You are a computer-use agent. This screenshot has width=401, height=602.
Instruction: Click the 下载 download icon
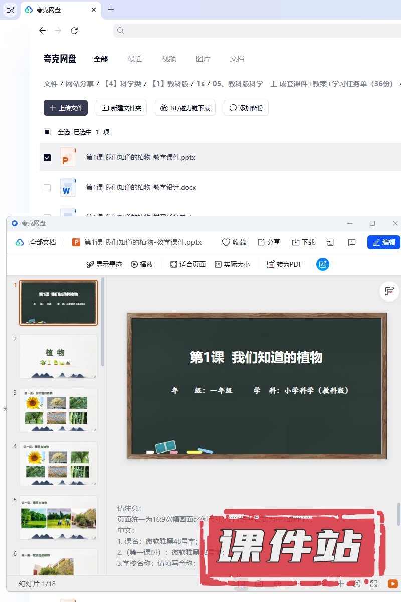[x=295, y=242]
